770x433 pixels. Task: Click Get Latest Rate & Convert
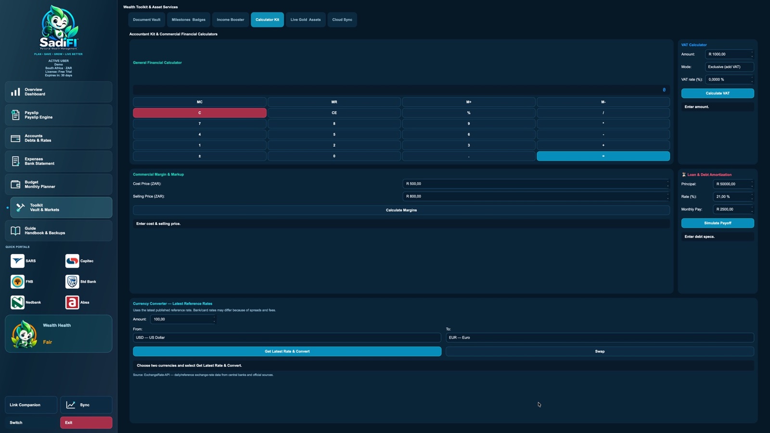287,351
